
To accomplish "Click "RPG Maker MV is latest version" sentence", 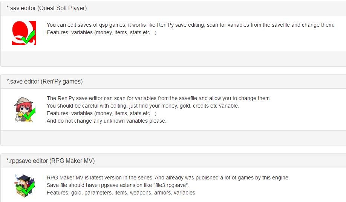I will [168, 178].
